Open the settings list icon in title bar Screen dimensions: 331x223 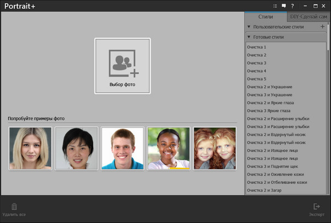pos(275,6)
